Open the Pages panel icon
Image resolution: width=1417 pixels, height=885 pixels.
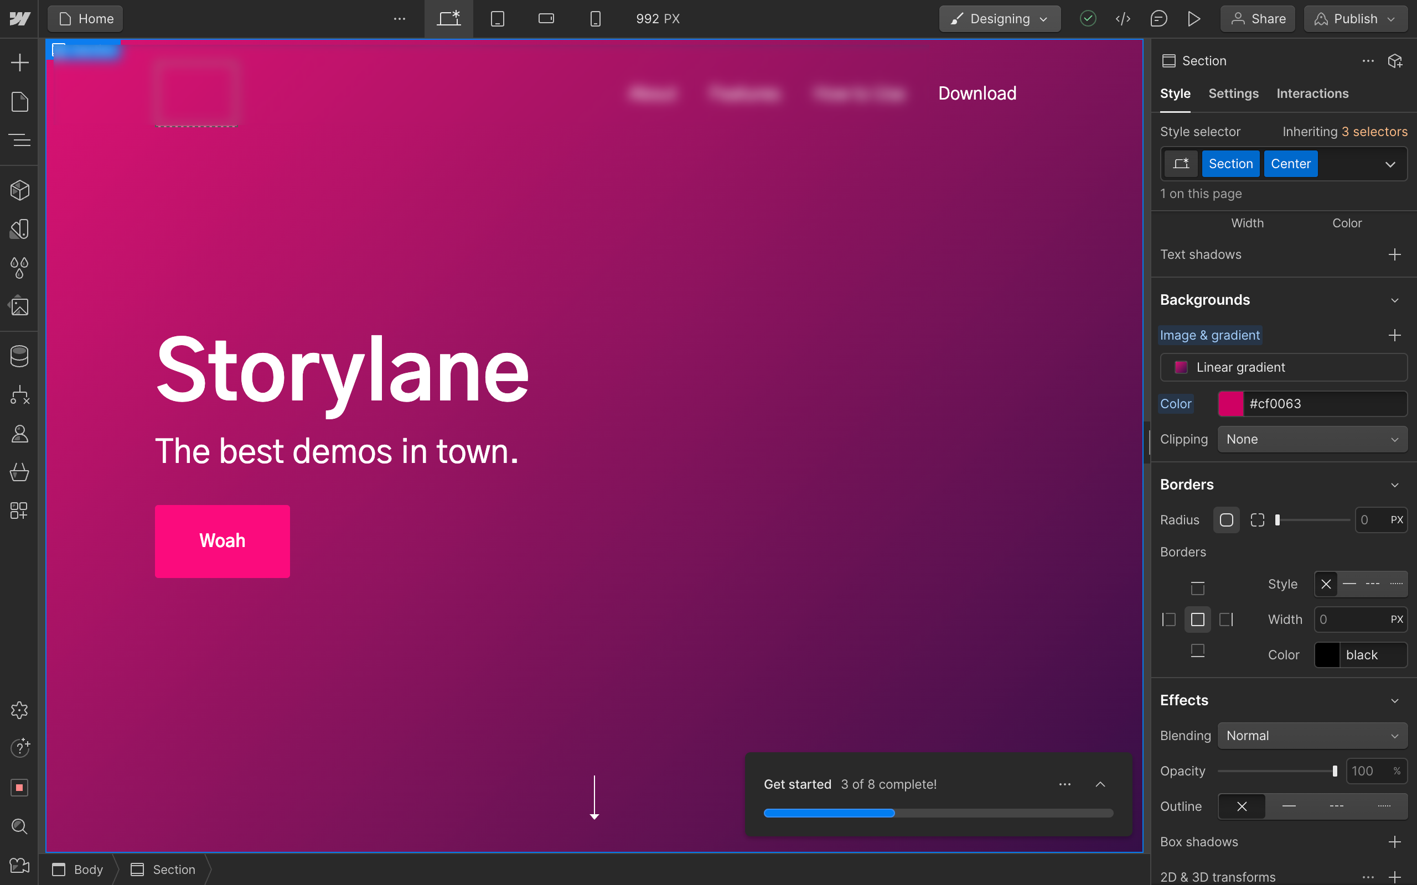(x=19, y=102)
